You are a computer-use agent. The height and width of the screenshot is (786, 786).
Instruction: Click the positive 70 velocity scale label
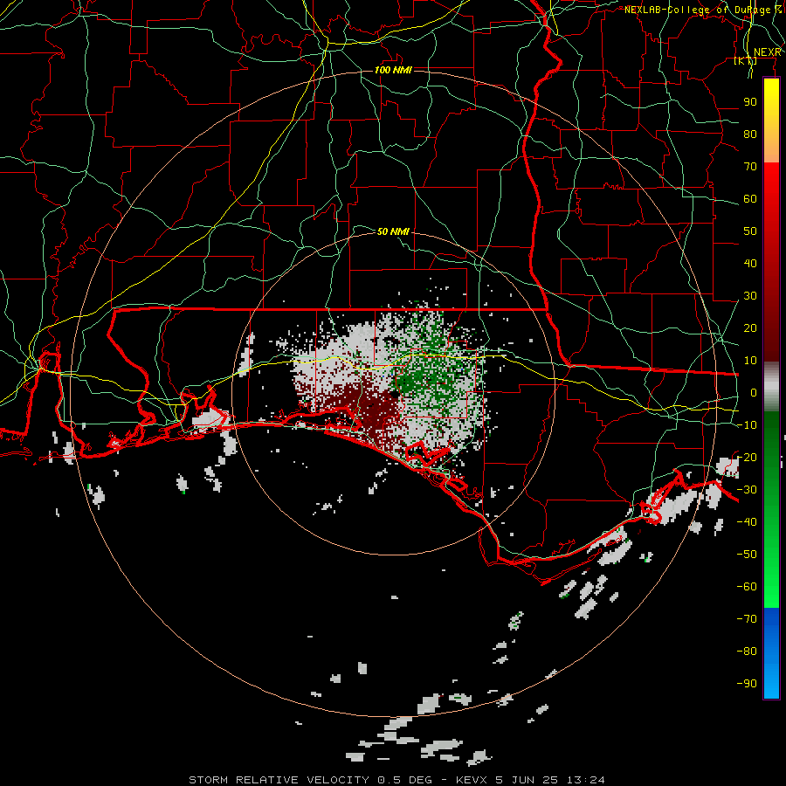click(x=750, y=167)
